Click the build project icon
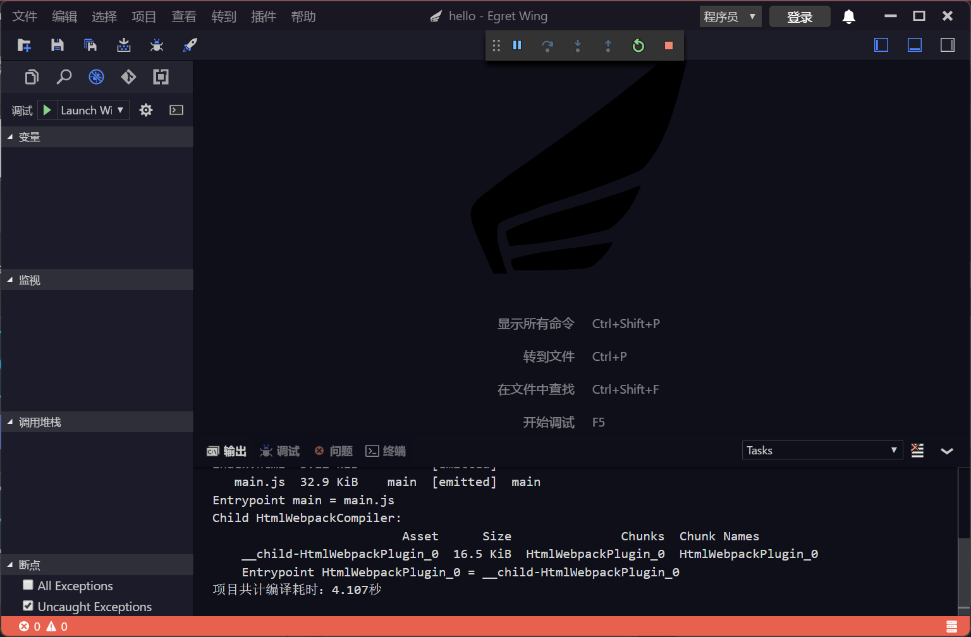This screenshot has width=971, height=637. pyautogui.click(x=124, y=45)
